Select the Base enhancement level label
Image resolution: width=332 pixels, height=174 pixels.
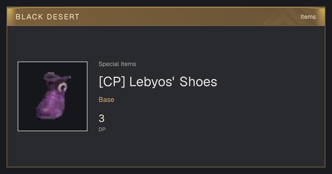107,100
